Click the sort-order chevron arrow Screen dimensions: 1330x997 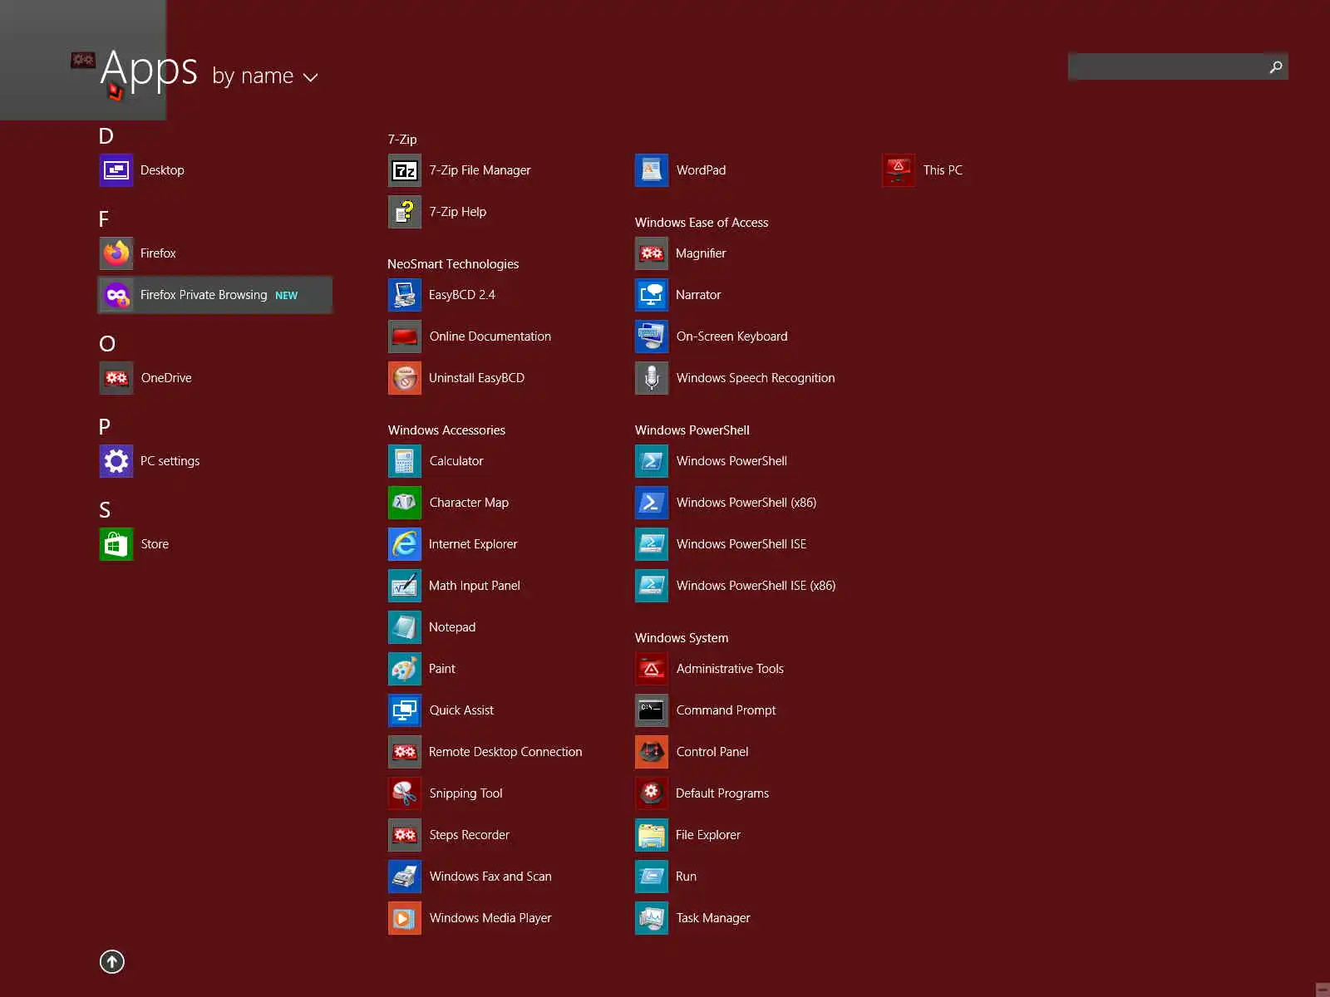pyautogui.click(x=311, y=77)
